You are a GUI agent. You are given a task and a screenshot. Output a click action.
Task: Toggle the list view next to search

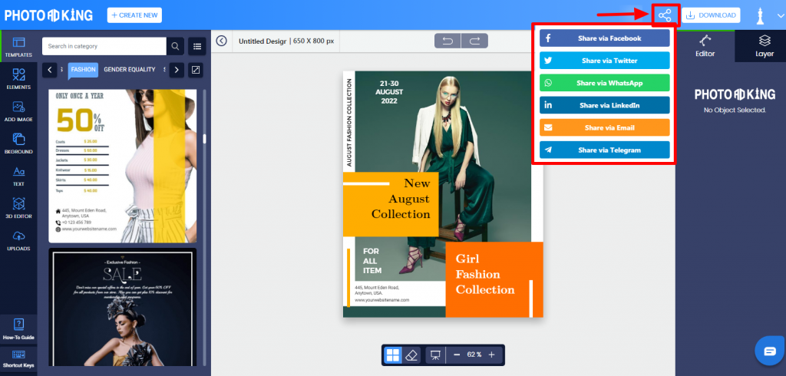(x=197, y=46)
